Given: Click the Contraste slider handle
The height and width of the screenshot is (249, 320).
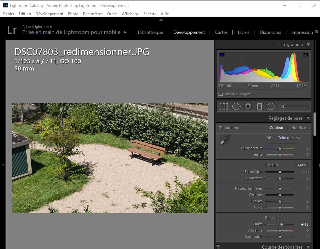Looking at the screenshot, I should (x=280, y=178).
